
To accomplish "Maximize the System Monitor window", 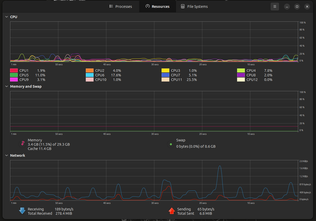I will 297,7.
